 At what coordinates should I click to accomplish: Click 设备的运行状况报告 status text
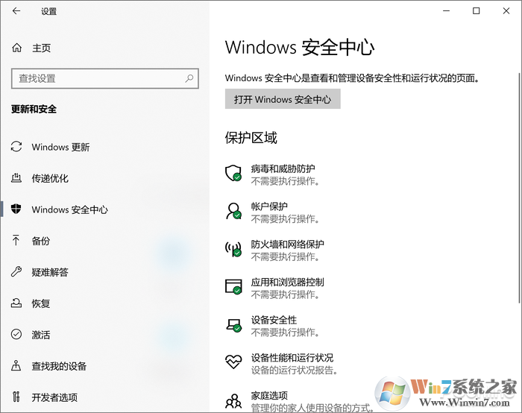295,370
